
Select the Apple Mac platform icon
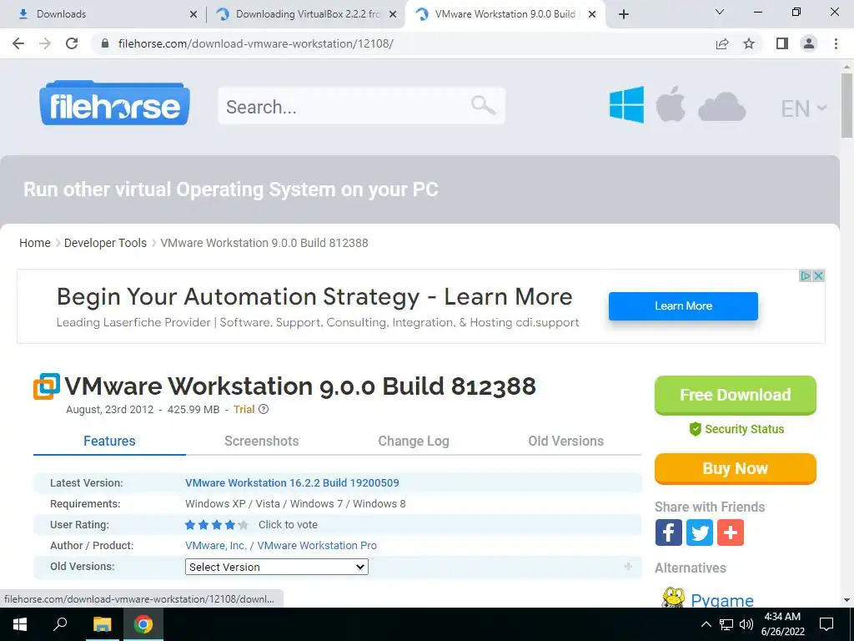tap(671, 103)
